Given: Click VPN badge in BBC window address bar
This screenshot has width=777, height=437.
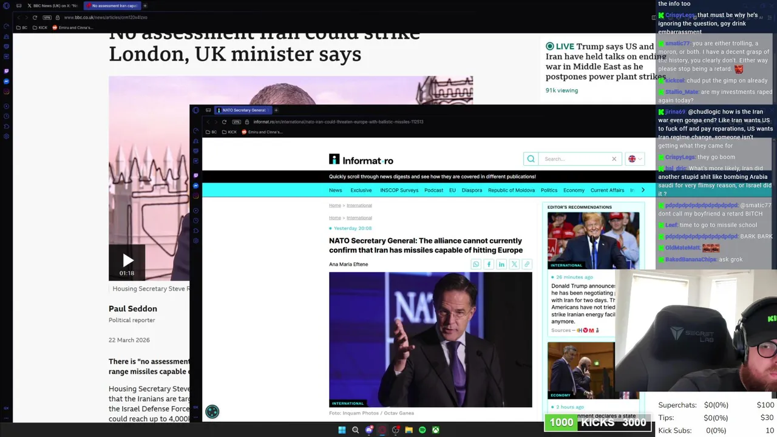Looking at the screenshot, I should point(47,18).
